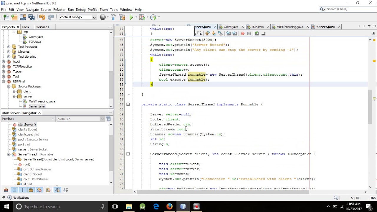This screenshot has width=377, height=212.
Task: Switch to the Services panel tab
Action: (43, 27)
